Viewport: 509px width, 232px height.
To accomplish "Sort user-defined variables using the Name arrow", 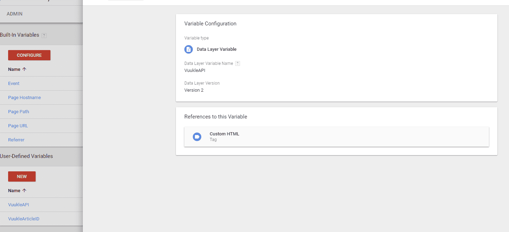I will 24,191.
